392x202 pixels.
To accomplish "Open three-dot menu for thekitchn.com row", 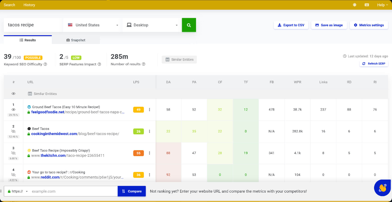I will coord(149,153).
